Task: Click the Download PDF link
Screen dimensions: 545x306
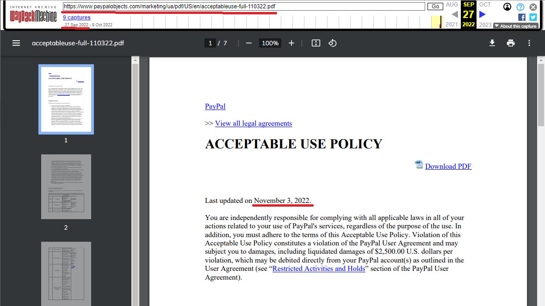Action: (x=448, y=166)
